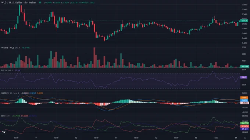Viewport: 250px width, 140px height.
Task: Click the red DMI tag 21.0056
Action: coord(244,126)
